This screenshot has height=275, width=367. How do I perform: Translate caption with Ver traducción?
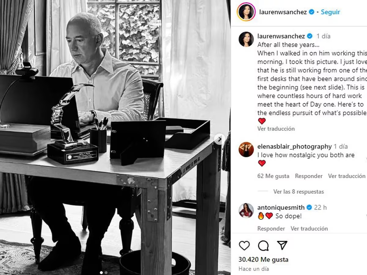click(x=276, y=129)
